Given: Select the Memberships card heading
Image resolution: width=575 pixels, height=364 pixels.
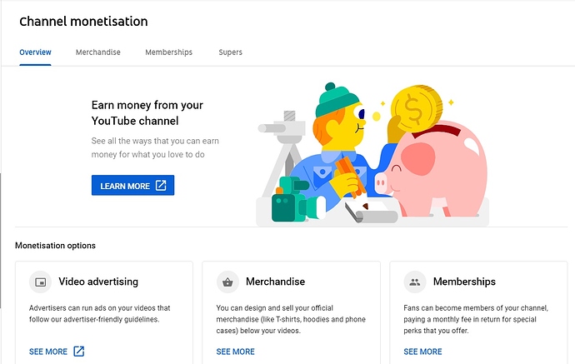Looking at the screenshot, I should tap(464, 282).
